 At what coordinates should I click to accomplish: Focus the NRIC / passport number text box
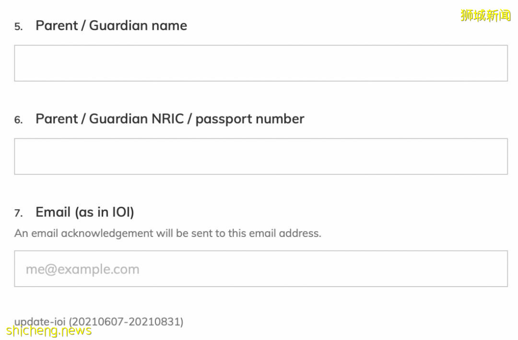tap(260, 156)
